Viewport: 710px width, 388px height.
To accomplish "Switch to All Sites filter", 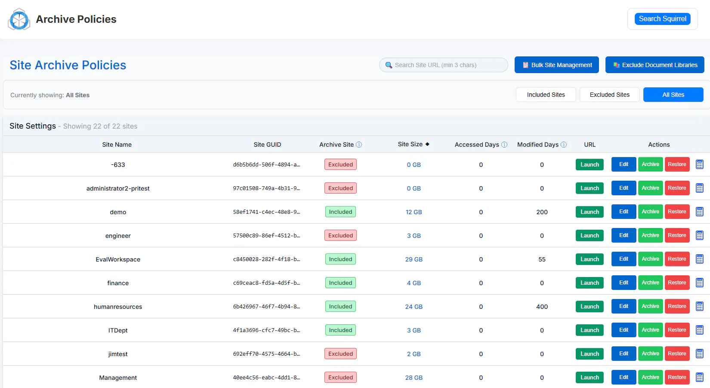I will click(x=673, y=95).
